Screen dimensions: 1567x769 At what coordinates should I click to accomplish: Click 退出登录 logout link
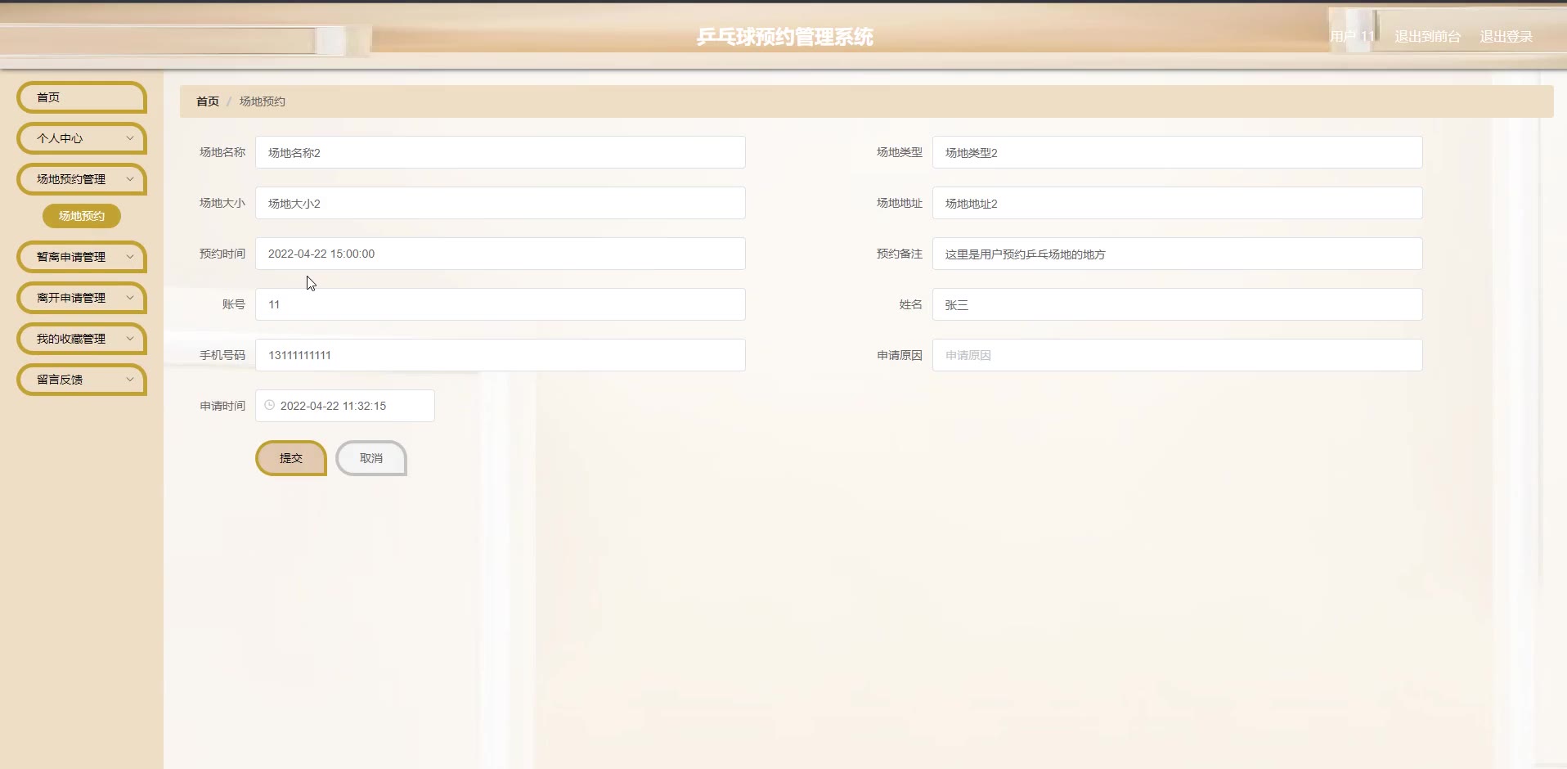point(1506,37)
